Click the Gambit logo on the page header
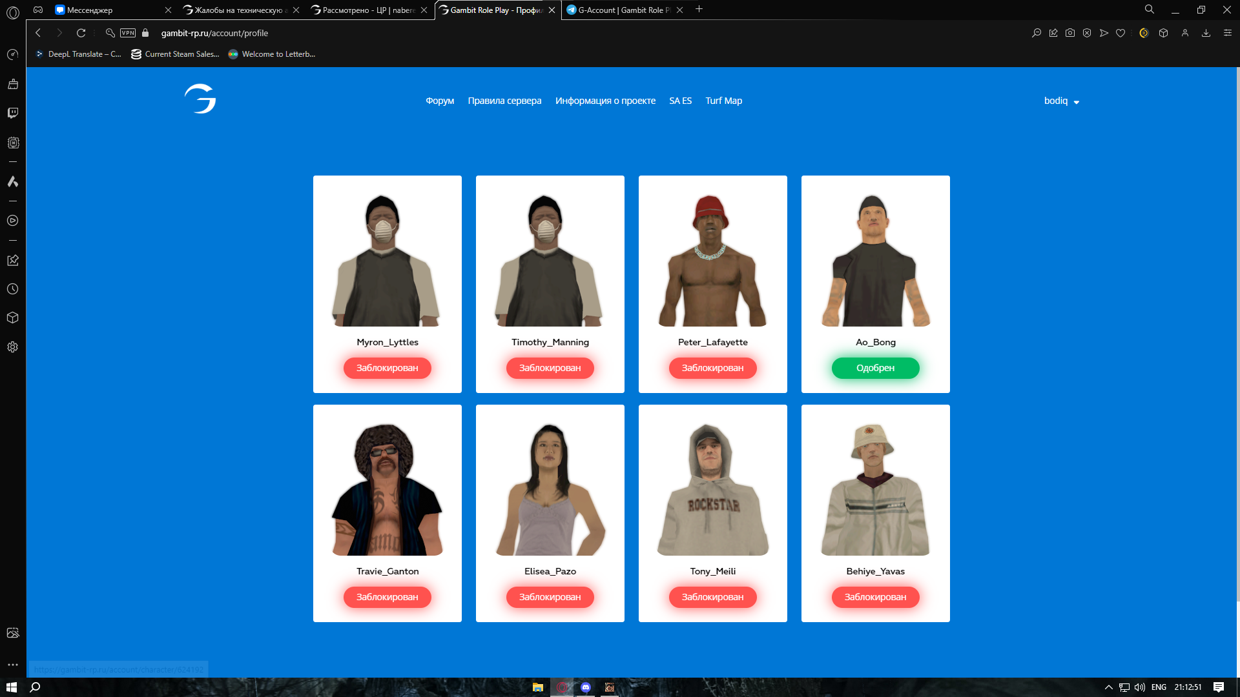This screenshot has width=1240, height=697. pos(200,99)
